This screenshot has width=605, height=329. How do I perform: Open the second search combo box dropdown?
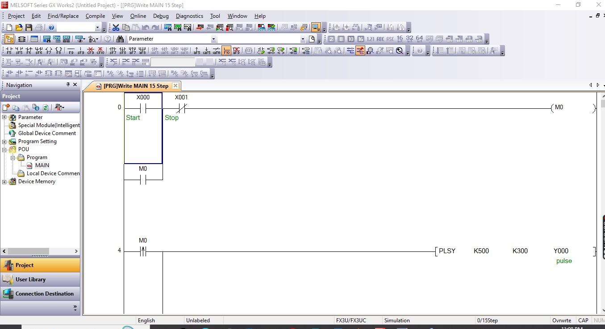(303, 39)
